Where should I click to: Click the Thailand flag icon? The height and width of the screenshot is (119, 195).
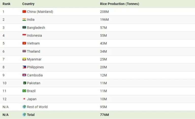click(x=24, y=51)
